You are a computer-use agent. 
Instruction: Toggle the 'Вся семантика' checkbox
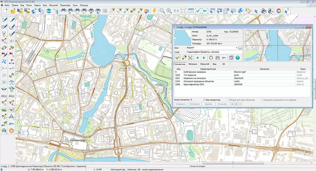point(205,100)
